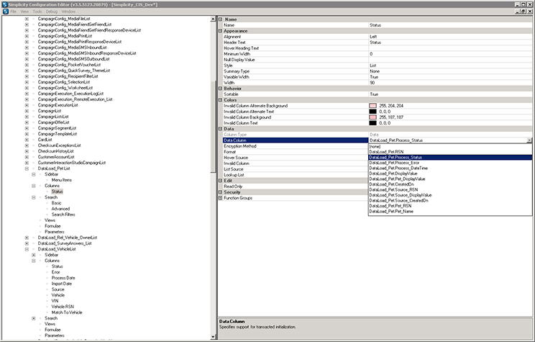The width and height of the screenshot is (535, 342).
Task: Choose DataLoad_Pet.DisplayValue option
Action: point(450,174)
